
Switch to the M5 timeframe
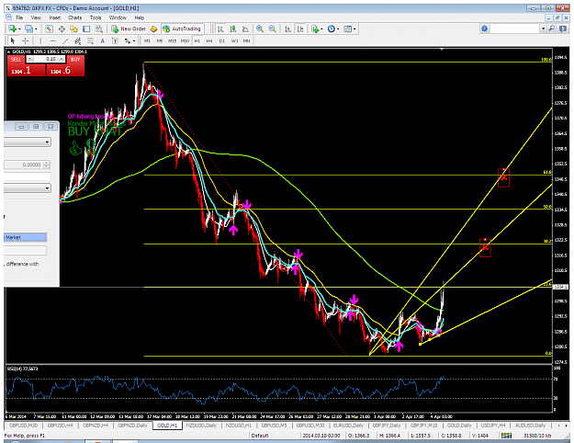click(x=160, y=41)
